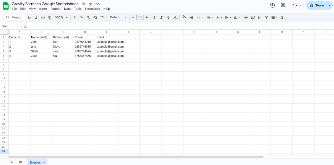Format as percent
This screenshot has width=334, height=165.
click(81, 18)
